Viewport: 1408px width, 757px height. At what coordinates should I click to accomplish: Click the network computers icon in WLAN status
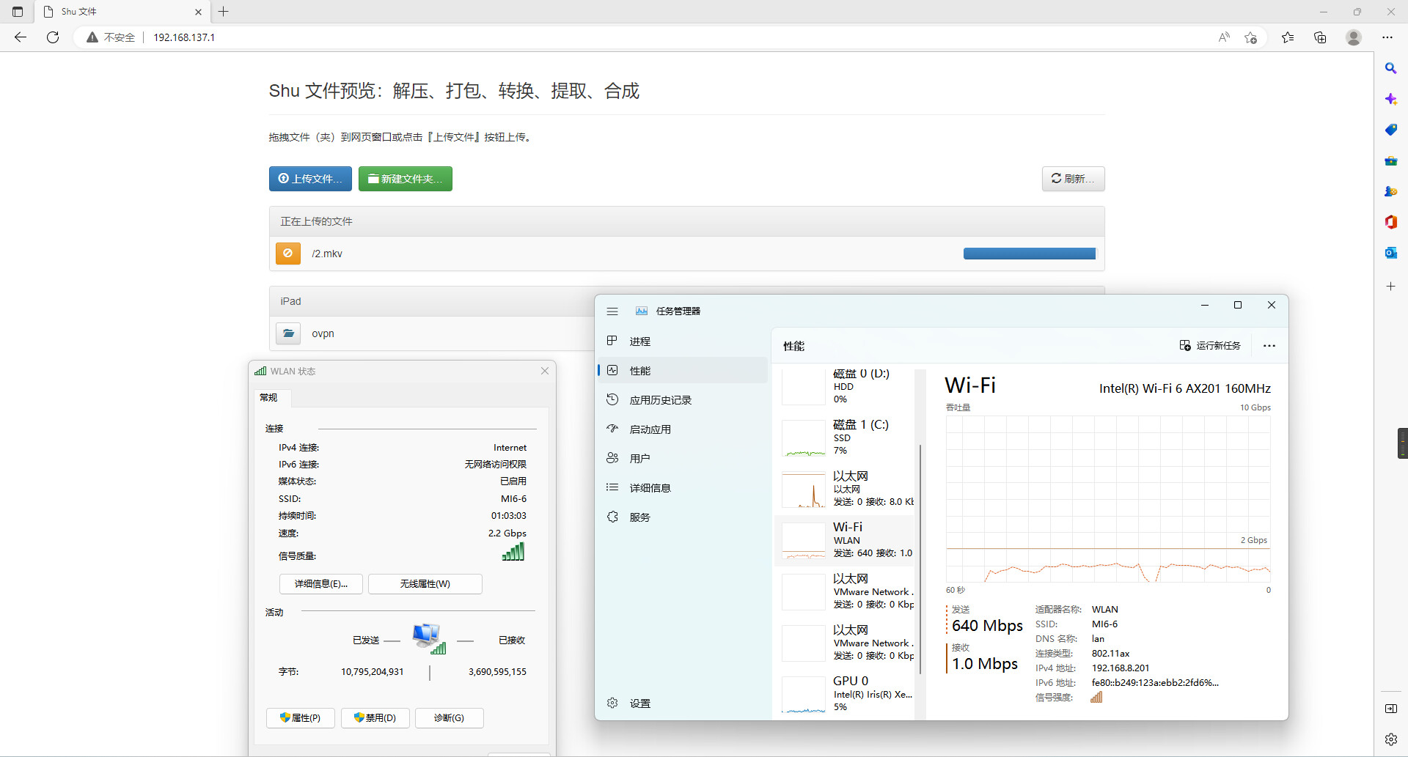pos(429,639)
